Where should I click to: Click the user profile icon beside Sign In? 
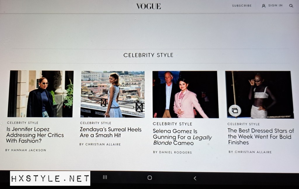click(x=264, y=6)
